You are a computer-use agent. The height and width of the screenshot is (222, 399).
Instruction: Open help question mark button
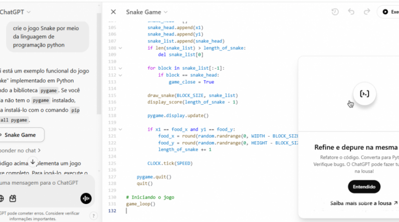pos(93,216)
